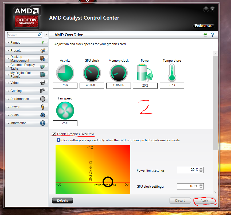The image size is (231, 215).
Task: Expand the Performance section
Action: point(26,99)
